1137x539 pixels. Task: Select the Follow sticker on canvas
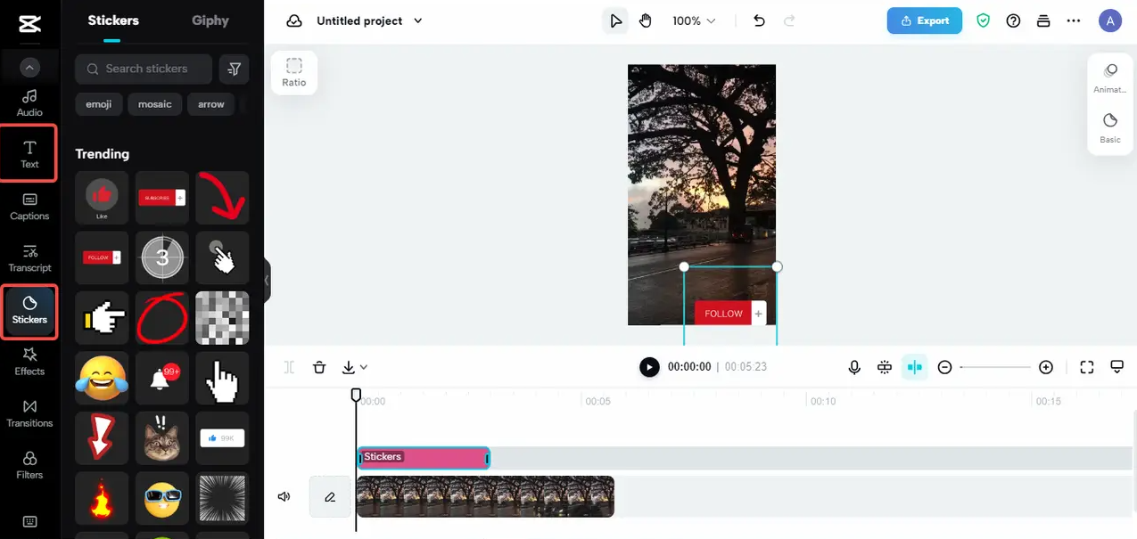(x=729, y=314)
